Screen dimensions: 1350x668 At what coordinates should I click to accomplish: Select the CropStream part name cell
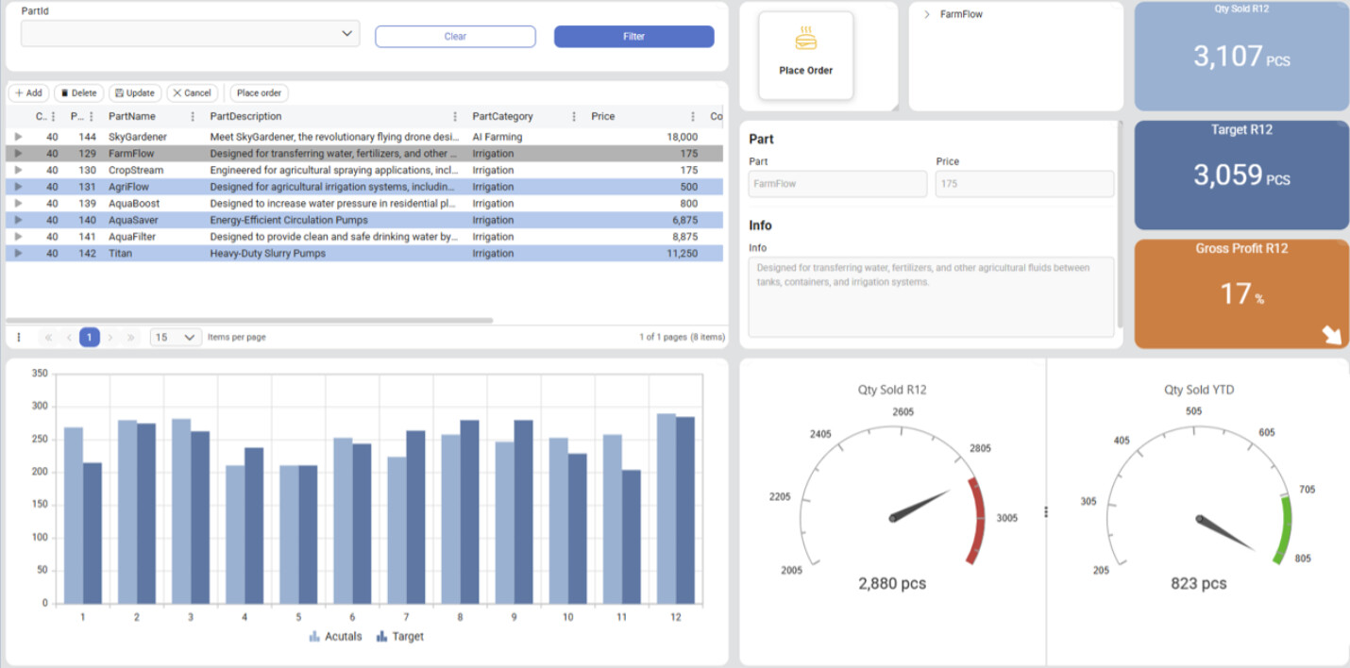click(x=153, y=170)
